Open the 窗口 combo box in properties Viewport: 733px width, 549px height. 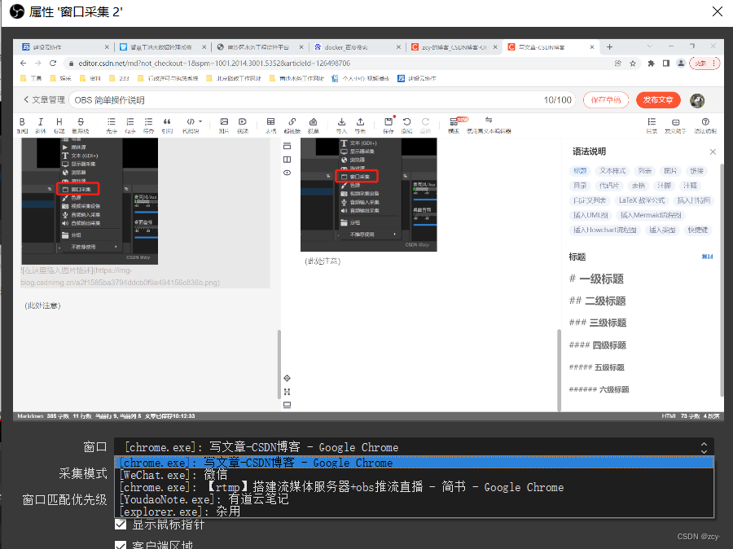[414, 447]
